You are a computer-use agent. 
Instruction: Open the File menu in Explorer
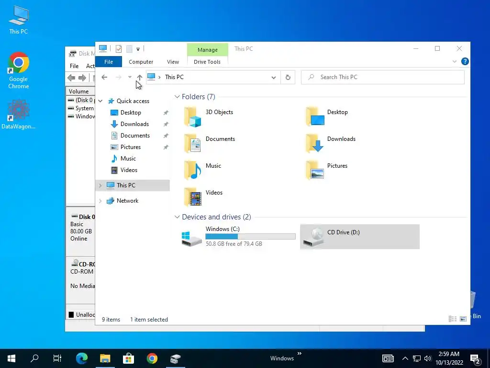[x=109, y=62]
